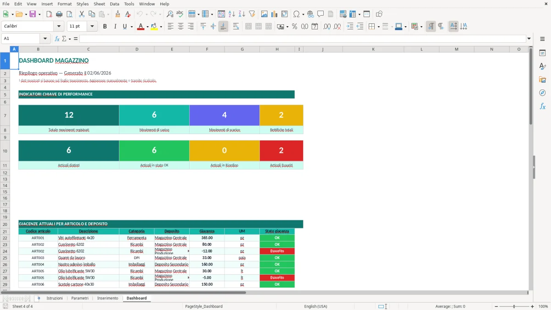
Task: Insert Chart using toolbar icon
Action: 275,14
